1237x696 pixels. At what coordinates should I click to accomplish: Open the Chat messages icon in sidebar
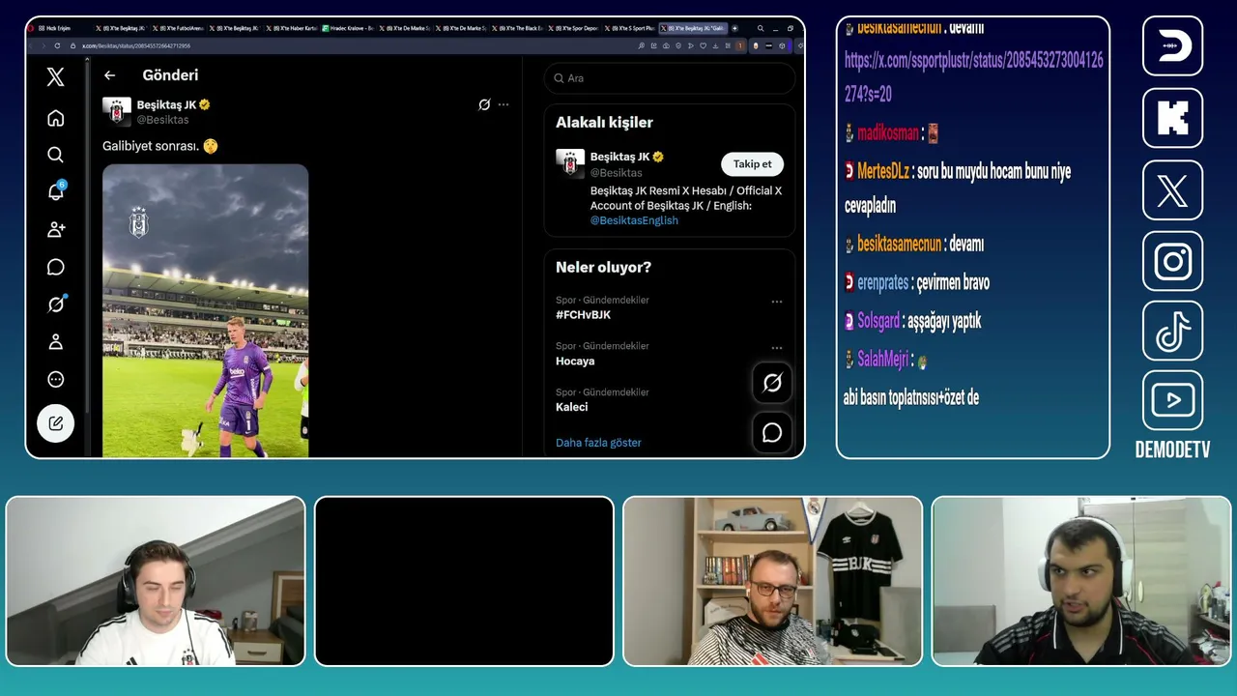click(x=56, y=267)
